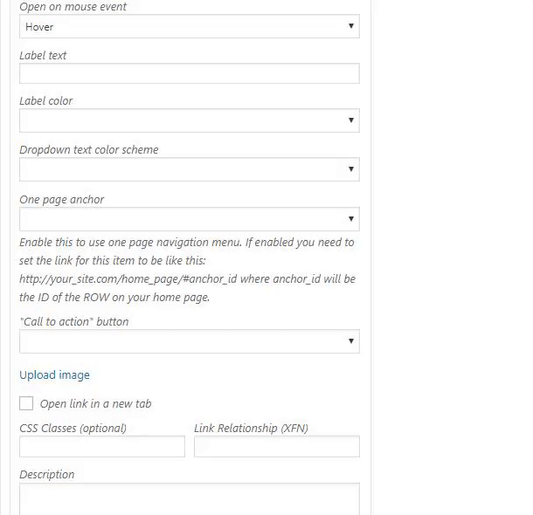Click the 'Description' field label
533x515 pixels.
(46, 475)
